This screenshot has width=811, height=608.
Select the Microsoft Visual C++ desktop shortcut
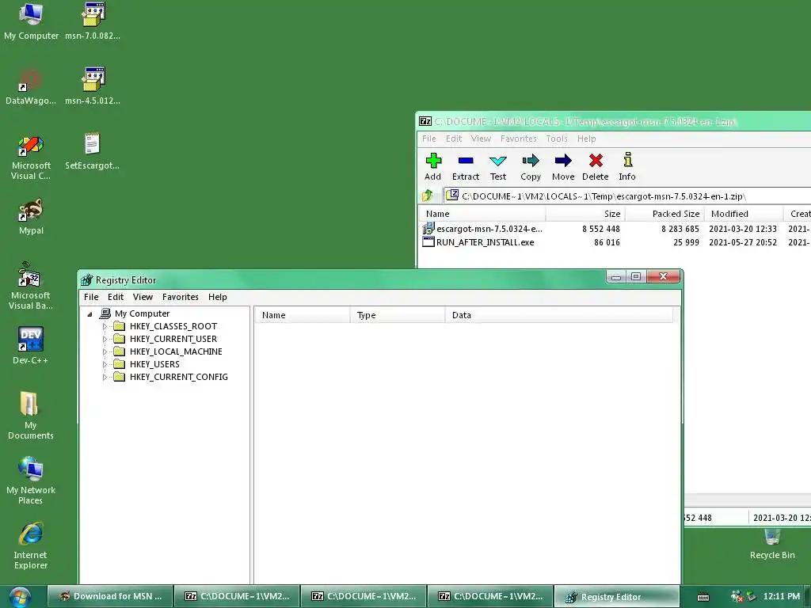pyautogui.click(x=31, y=157)
